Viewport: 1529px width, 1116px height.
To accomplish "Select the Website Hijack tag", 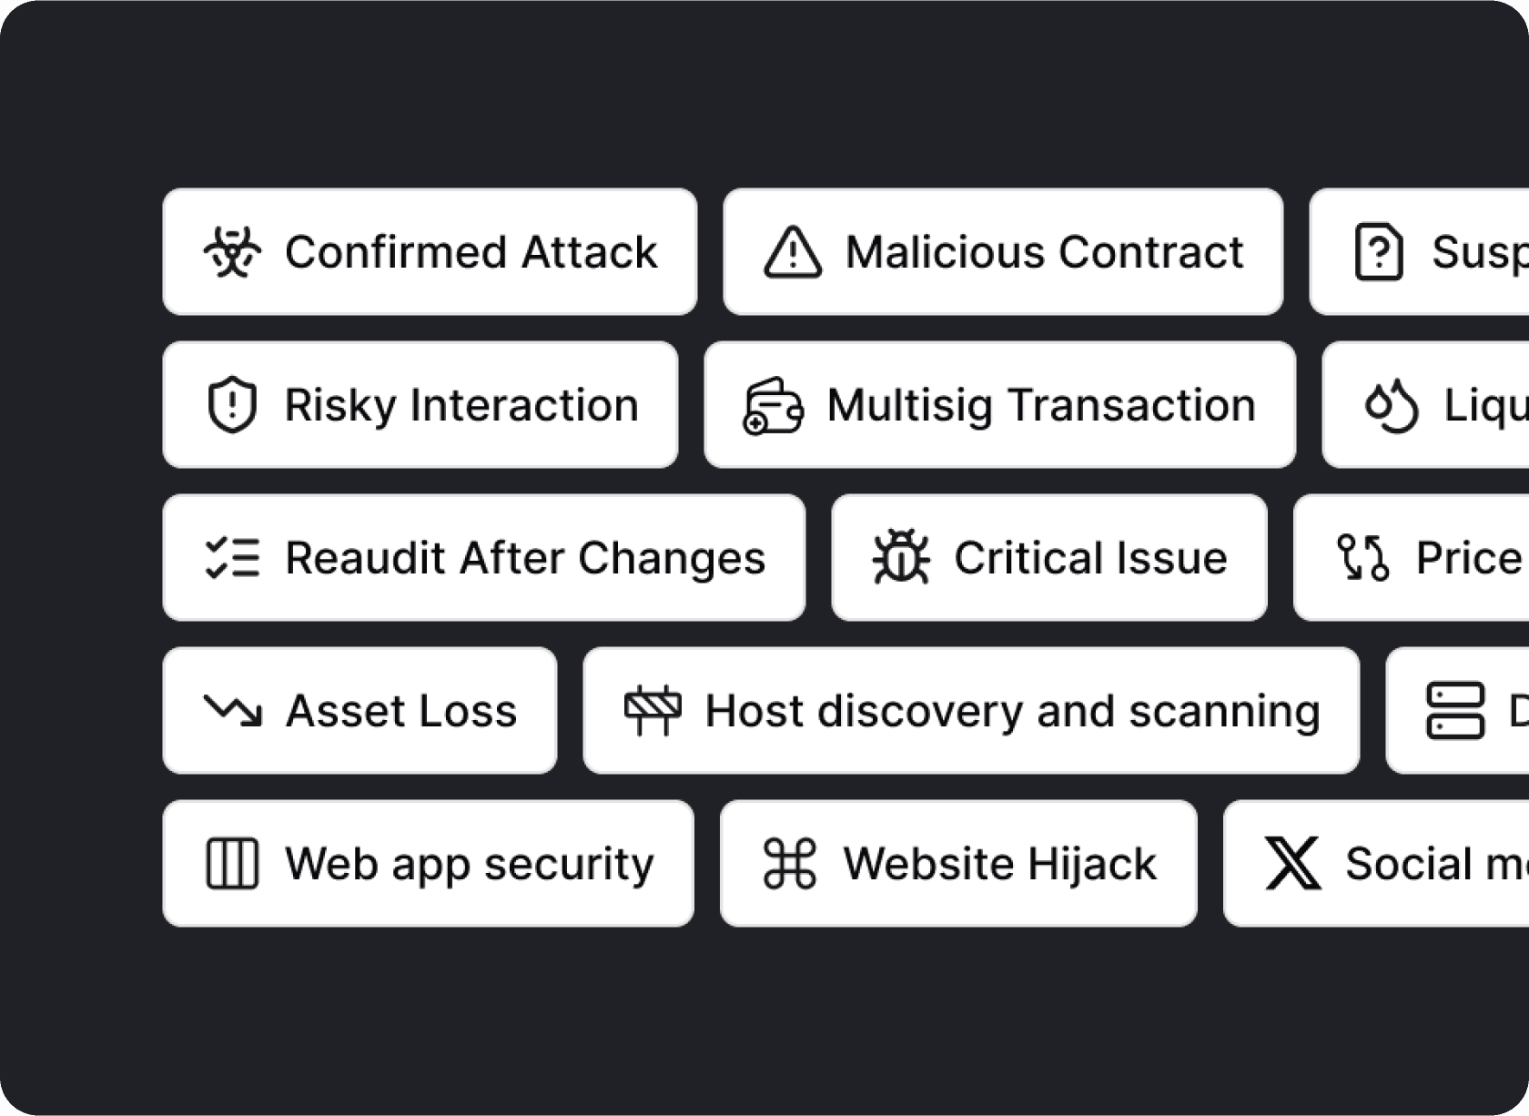I will tap(957, 863).
